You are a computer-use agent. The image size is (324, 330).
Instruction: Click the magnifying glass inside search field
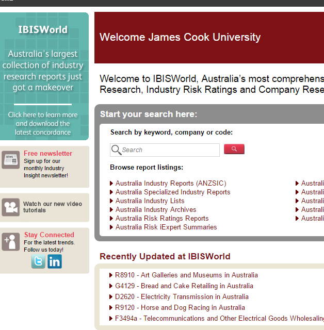pos(116,150)
